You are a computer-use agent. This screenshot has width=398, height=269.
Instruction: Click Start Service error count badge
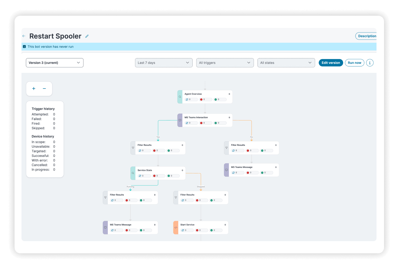coord(201,230)
